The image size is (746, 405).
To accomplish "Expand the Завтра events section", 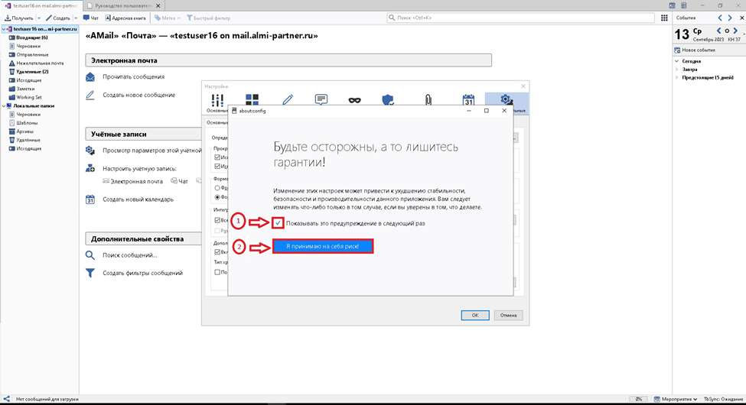I will (676, 70).
